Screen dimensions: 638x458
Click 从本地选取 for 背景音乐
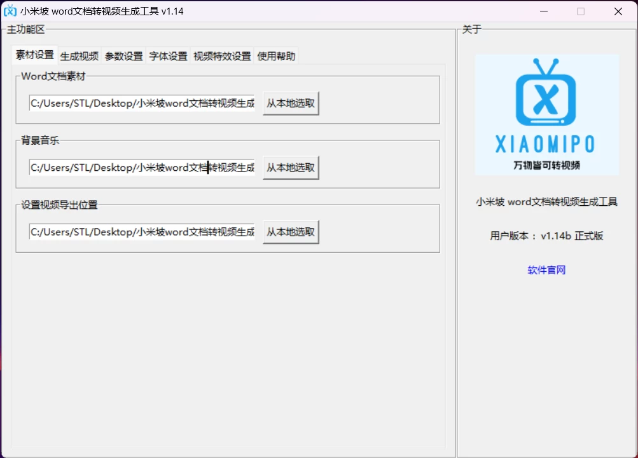[x=291, y=168]
